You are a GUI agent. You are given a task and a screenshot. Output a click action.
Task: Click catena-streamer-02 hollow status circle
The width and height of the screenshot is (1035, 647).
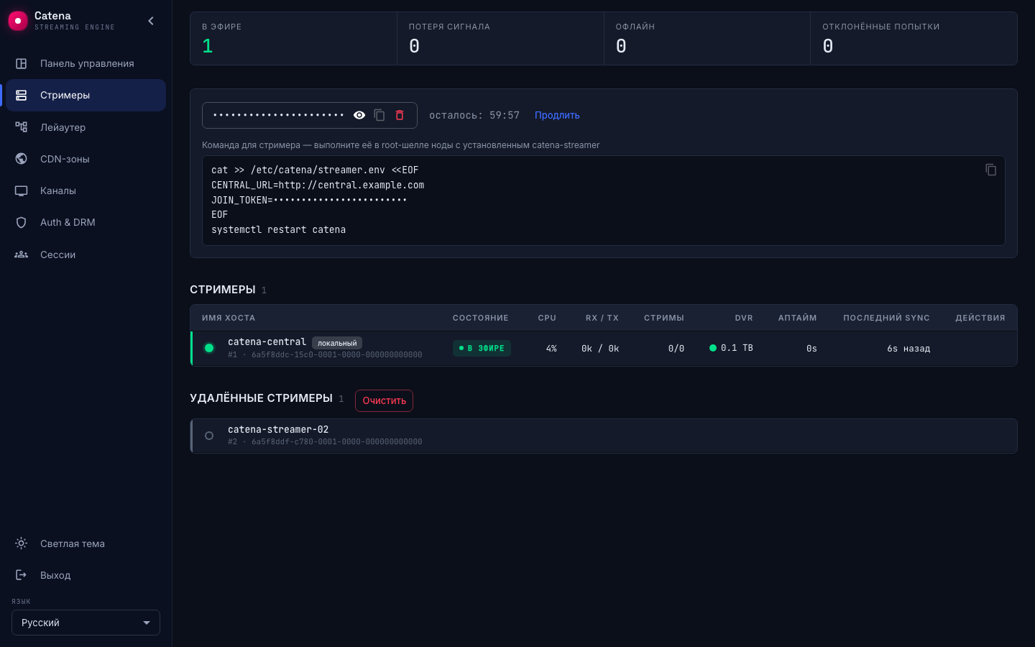(x=209, y=436)
